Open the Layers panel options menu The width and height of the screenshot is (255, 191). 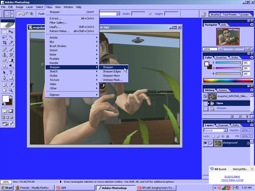tap(251, 125)
